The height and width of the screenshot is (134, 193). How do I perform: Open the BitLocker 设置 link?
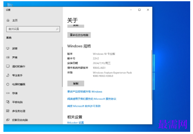pos(76,122)
